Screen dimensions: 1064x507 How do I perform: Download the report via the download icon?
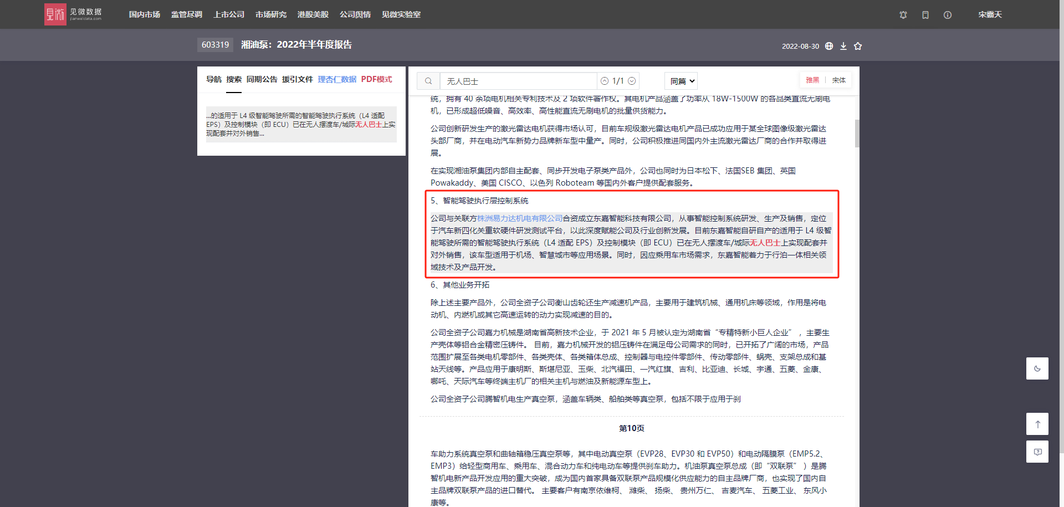pyautogui.click(x=843, y=46)
